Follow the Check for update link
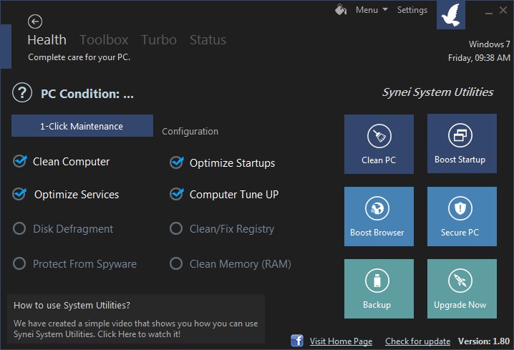The width and height of the screenshot is (514, 350). coord(417,341)
